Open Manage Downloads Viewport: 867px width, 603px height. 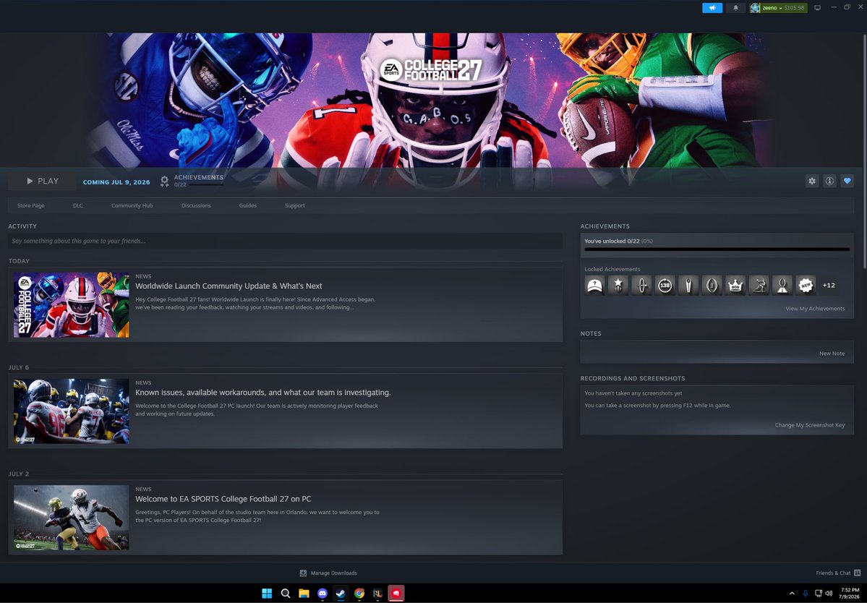[328, 573]
